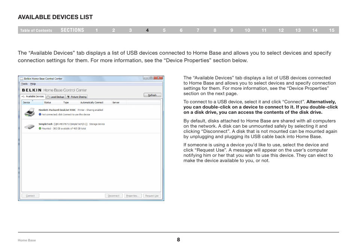The width and height of the screenshot is (357, 250).
Task: Go to section 2
Action: (x=114, y=30)
